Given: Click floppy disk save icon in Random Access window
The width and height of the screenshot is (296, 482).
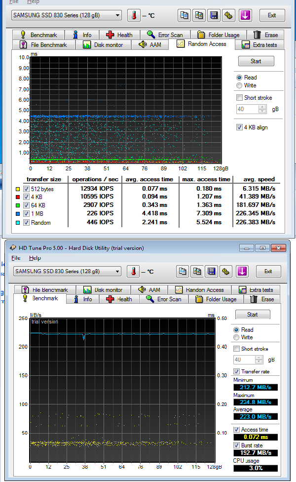Looking at the screenshot, I should 214,15.
